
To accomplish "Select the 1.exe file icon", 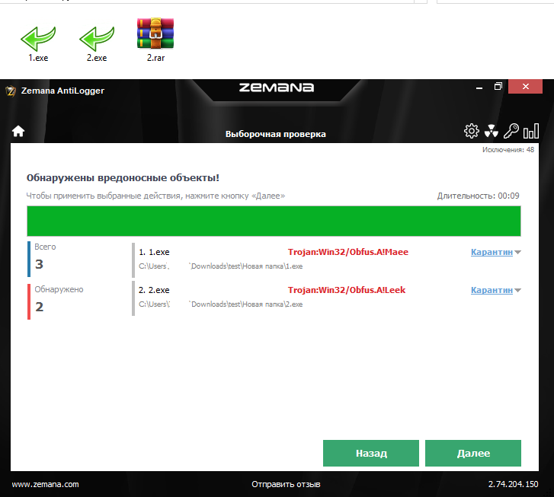I will point(38,39).
